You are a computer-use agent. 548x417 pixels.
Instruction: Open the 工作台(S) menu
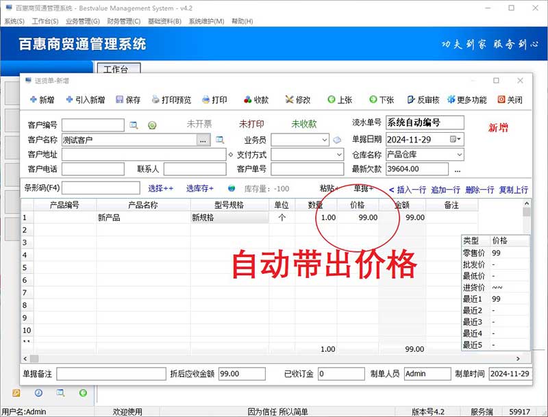[45, 21]
